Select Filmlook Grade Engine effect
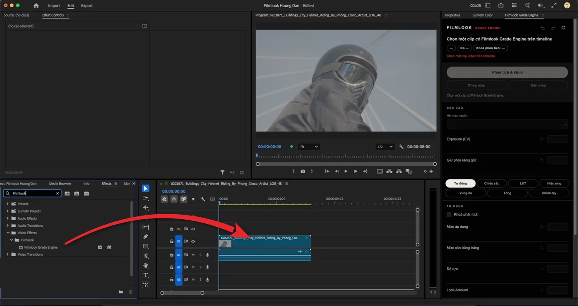Screen dimensions: 578x306 [x=41, y=247]
